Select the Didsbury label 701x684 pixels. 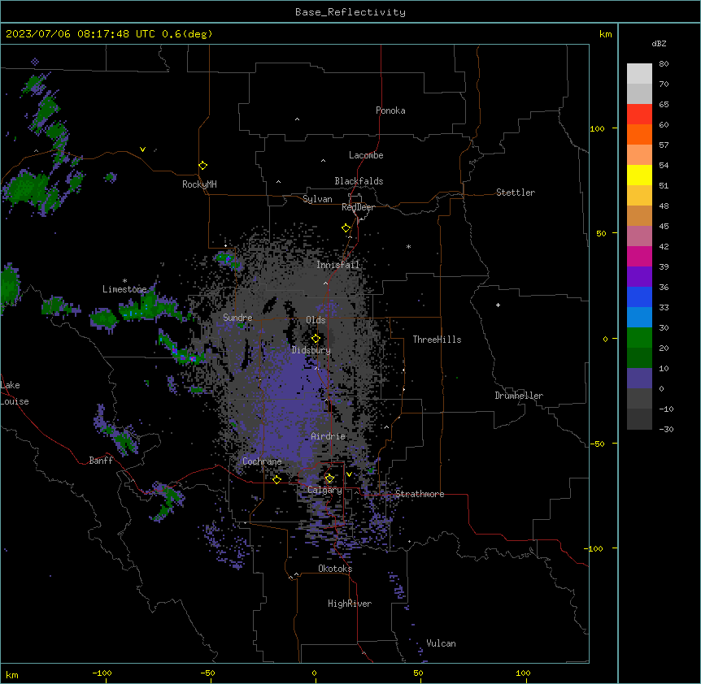click(311, 350)
